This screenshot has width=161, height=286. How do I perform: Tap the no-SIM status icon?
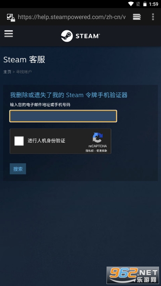(x=138, y=4)
